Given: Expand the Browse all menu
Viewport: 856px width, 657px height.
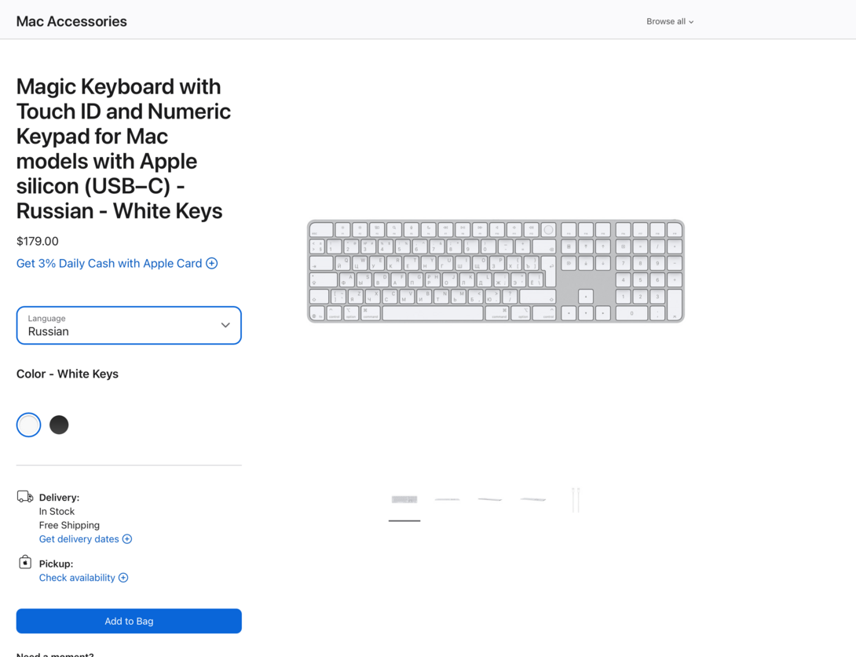Looking at the screenshot, I should [x=670, y=21].
